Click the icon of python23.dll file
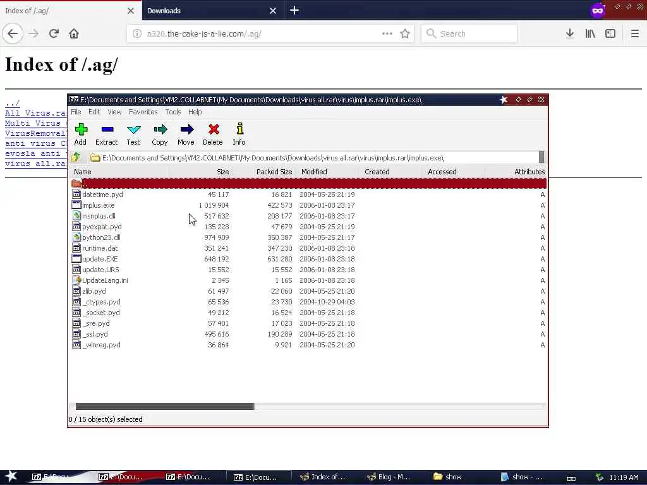This screenshot has width=647, height=485. (76, 237)
